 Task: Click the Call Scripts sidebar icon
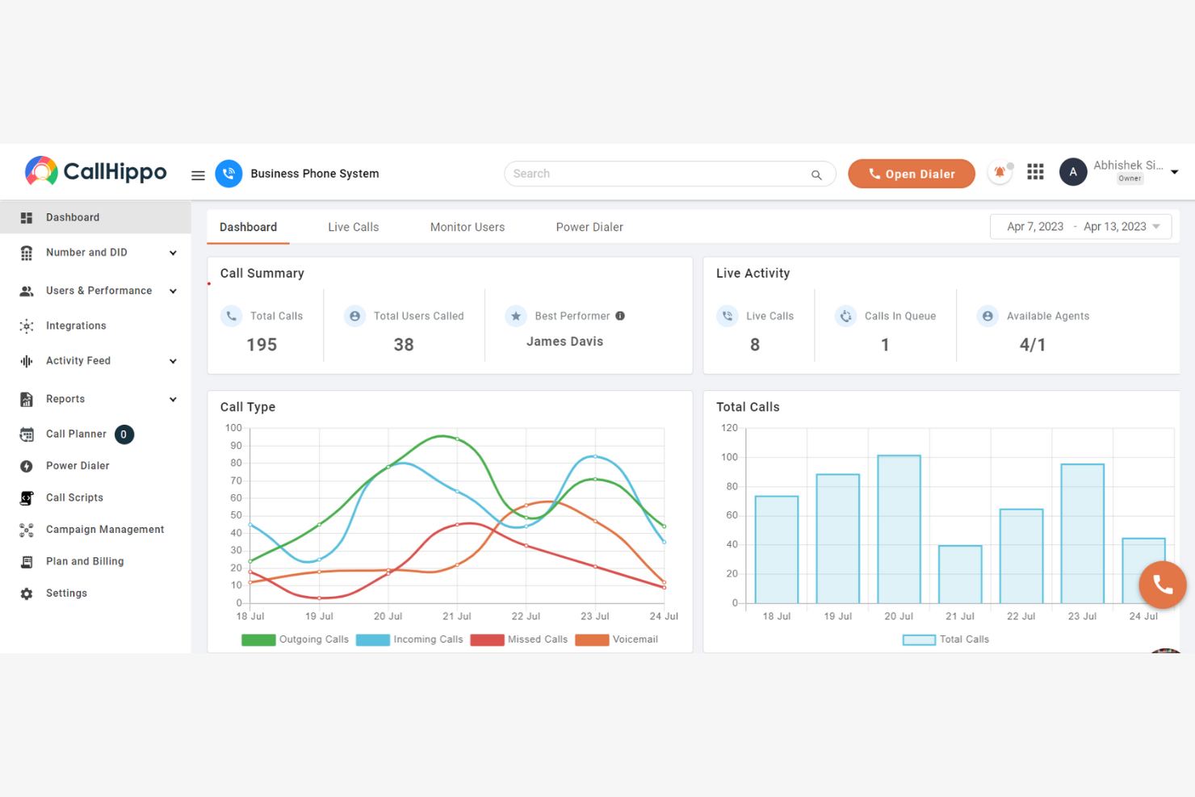tap(27, 497)
